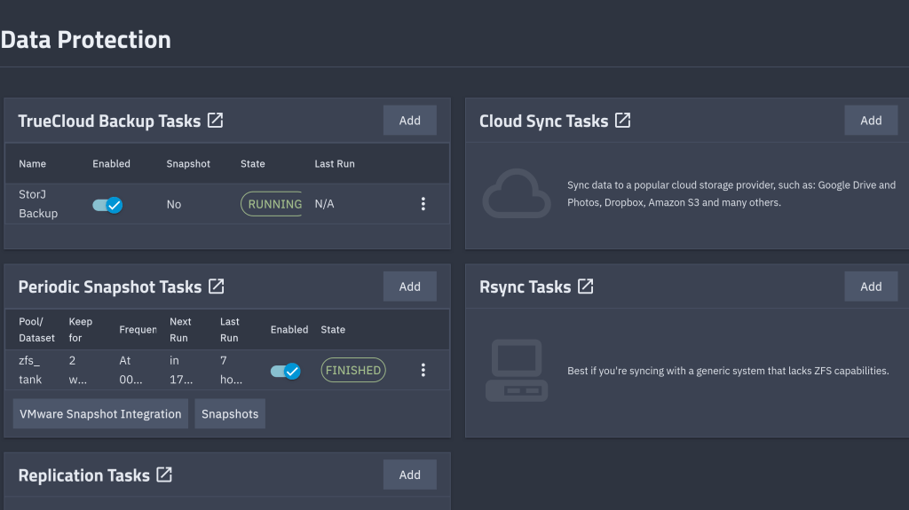
Task: Open VMware Snapshot Integration
Action: coord(100,414)
